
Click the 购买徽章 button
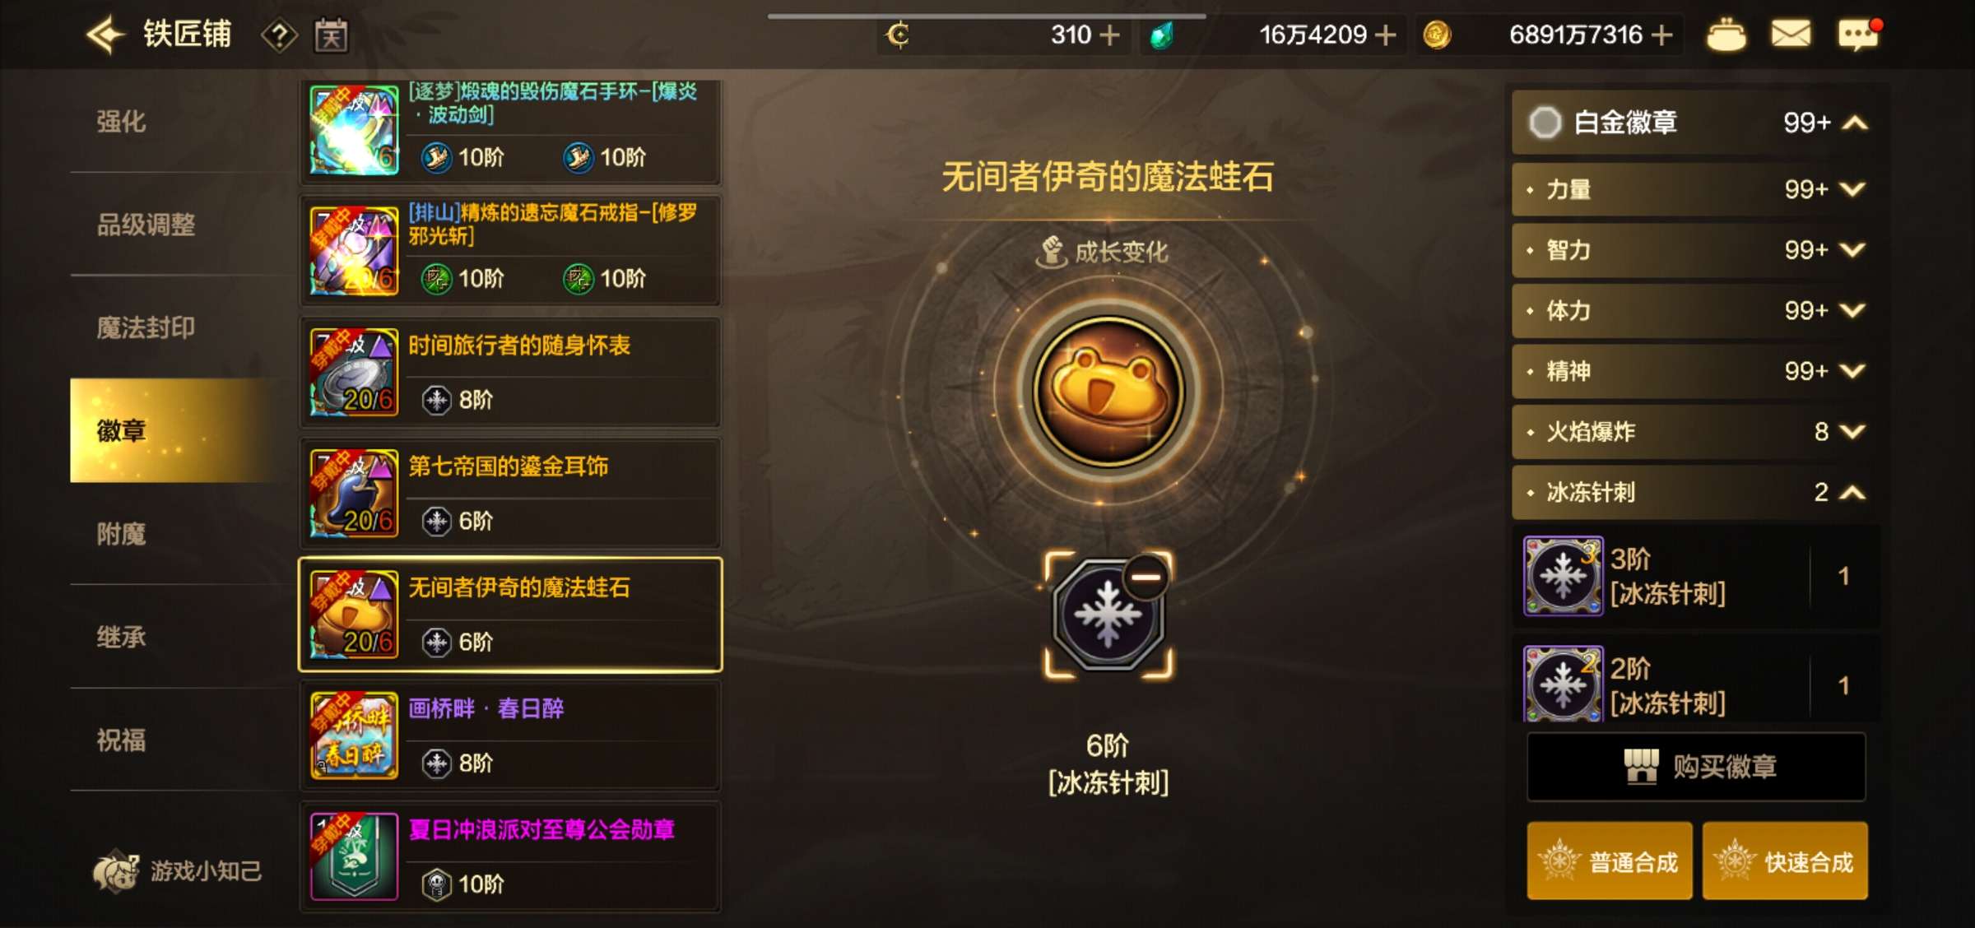point(1696,766)
